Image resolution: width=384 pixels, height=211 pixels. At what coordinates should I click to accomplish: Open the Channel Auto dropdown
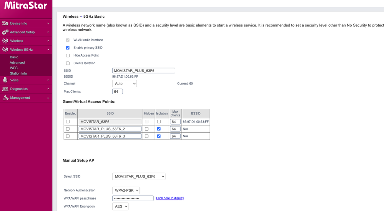coord(124,83)
